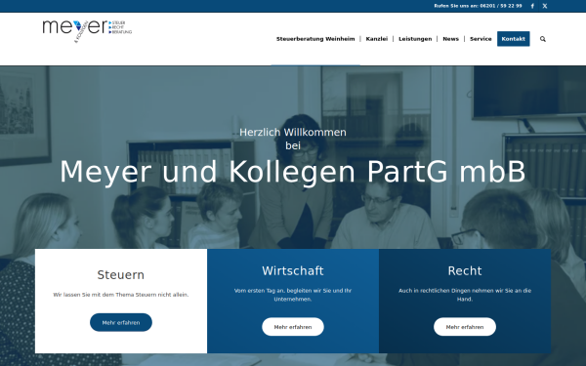Click Mehr erfahren under Recht
This screenshot has width=586, height=366.
465,327
